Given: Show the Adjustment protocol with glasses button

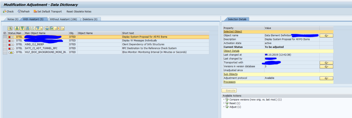Looking at the screenshot, I should tap(326, 78).
